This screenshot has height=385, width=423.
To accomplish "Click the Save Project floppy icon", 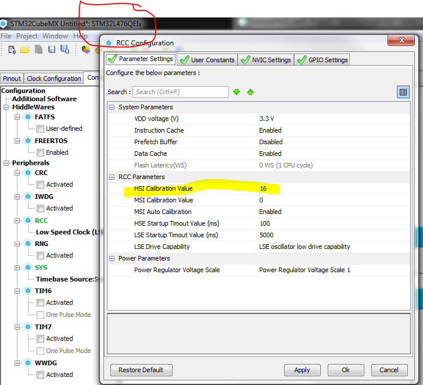I will (52, 49).
